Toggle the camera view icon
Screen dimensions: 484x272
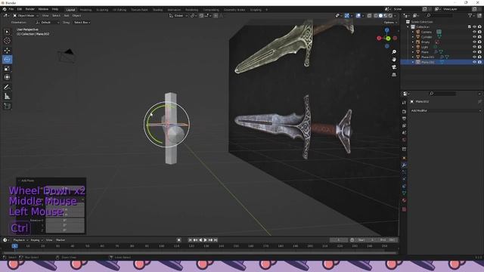pyautogui.click(x=394, y=67)
